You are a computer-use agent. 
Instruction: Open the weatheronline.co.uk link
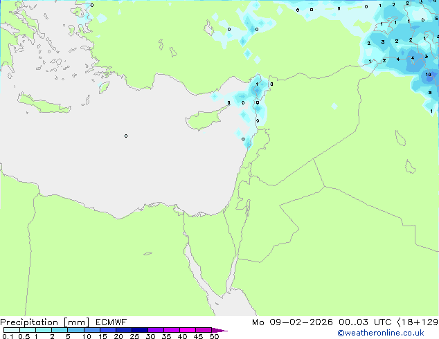click(x=381, y=333)
